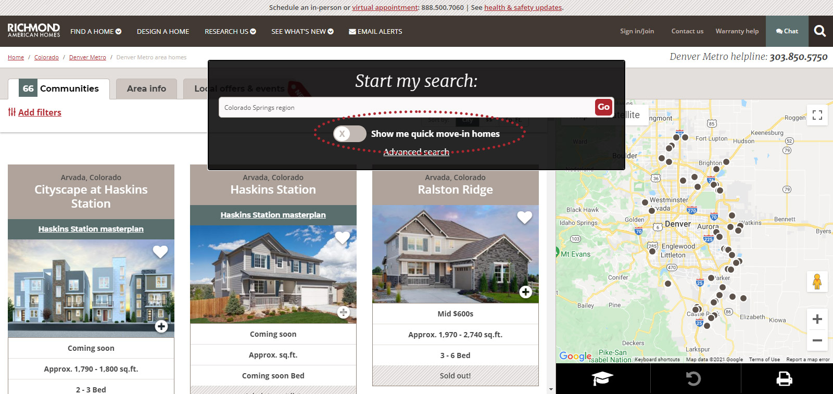This screenshot has height=394, width=833.
Task: Toggle fullscreen view on the map
Action: (817, 115)
